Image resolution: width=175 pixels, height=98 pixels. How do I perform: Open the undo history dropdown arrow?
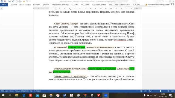tap(10, 1)
